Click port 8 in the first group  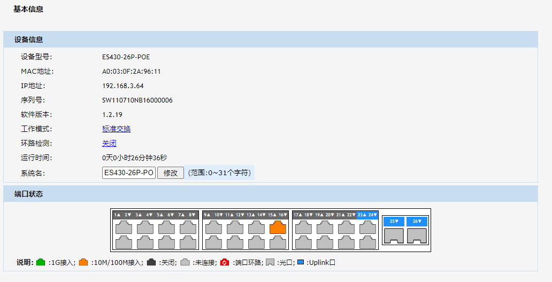click(188, 242)
